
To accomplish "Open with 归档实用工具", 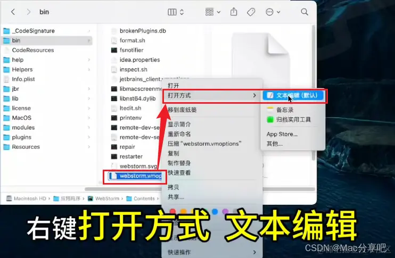I will (289, 119).
